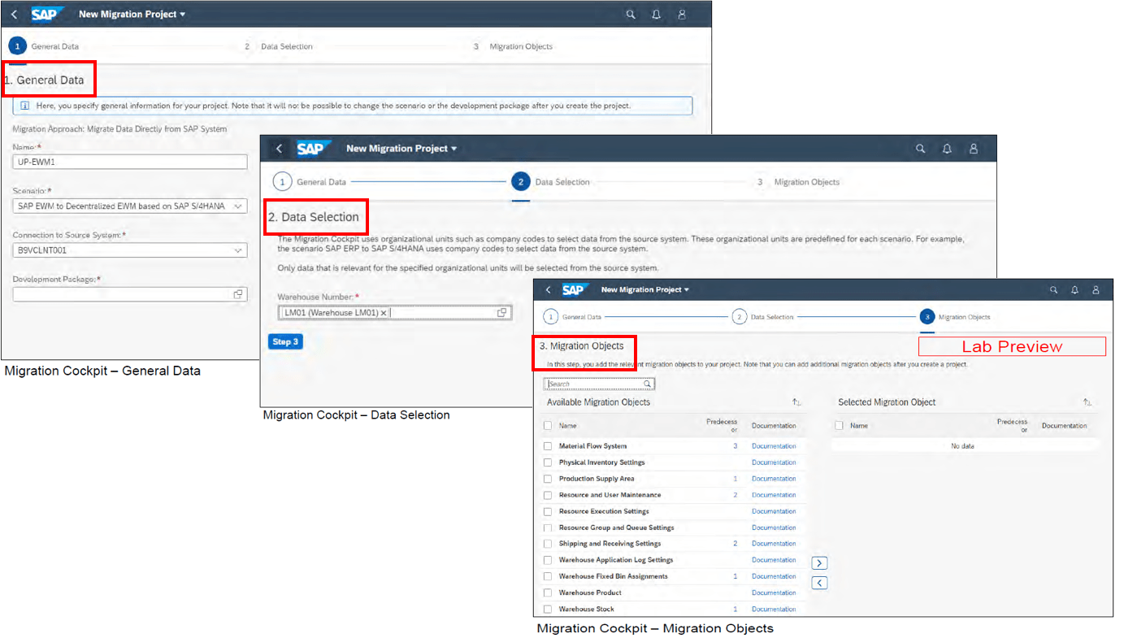Open user profile in Data Selection window
The width and height of the screenshot is (1124, 638).
[973, 149]
